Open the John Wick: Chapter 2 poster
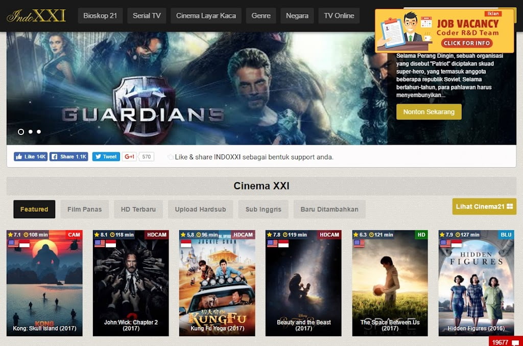The height and width of the screenshot is (346, 523). [x=131, y=283]
